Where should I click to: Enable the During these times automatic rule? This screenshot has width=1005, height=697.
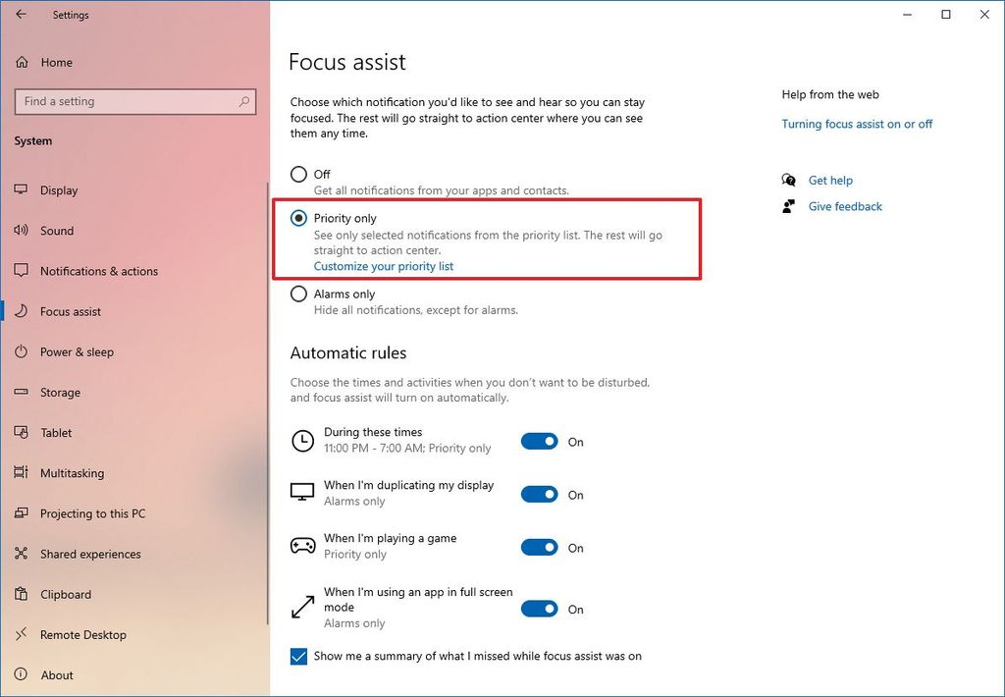pos(540,441)
